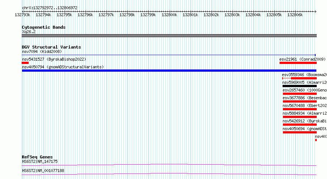
Task: Click the short red nsv5431527 variant bar
Action: (25, 63)
